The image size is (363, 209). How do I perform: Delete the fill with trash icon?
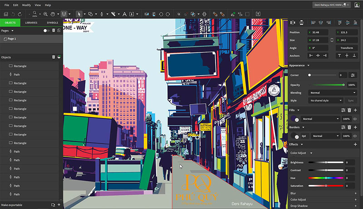[x=349, y=110]
